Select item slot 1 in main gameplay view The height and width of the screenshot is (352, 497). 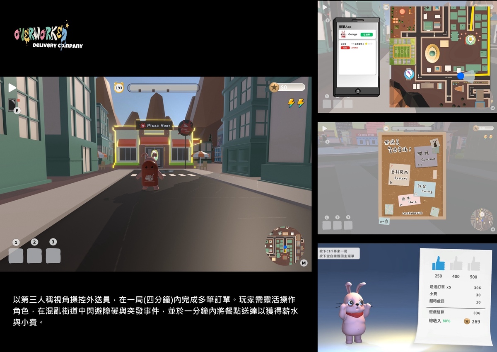tap(16, 255)
